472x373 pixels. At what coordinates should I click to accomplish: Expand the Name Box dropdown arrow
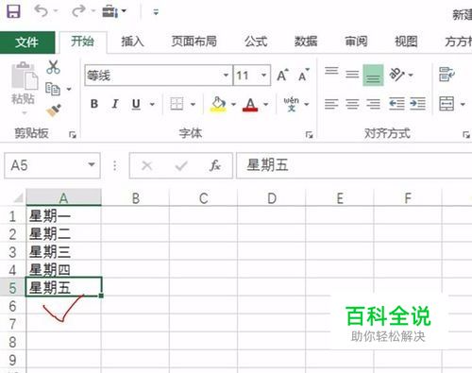pyautogui.click(x=92, y=164)
